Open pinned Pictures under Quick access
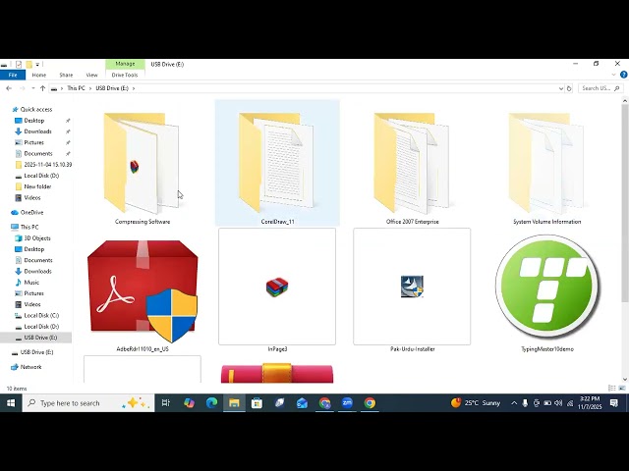Screen dimensions: 629x471 point(34,142)
